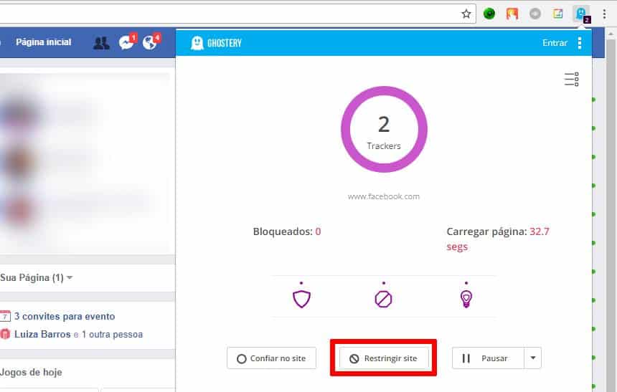Viewport: 617px width, 392px height.
Task: Click page scrollbar up arrow
Action: 611,34
